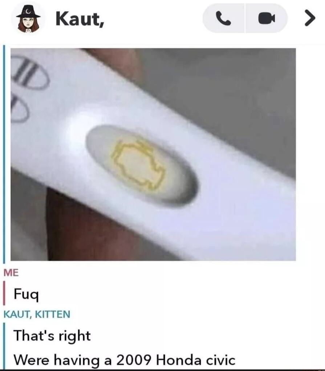The image size is (325, 371).
Task: Select the "Fuq" message
Action: click(x=26, y=294)
